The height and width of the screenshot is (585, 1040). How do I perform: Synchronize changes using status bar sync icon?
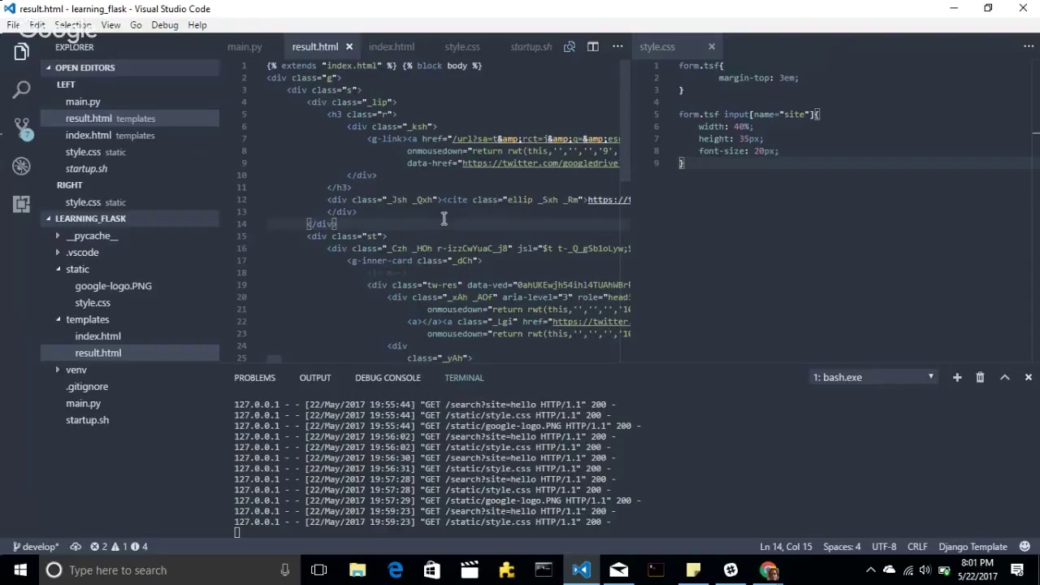[76, 547]
